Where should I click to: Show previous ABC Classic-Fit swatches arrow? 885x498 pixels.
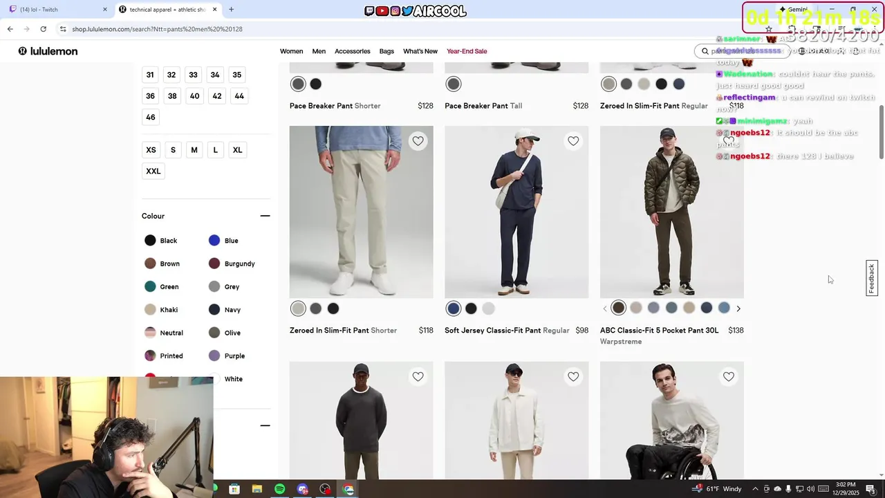605,308
